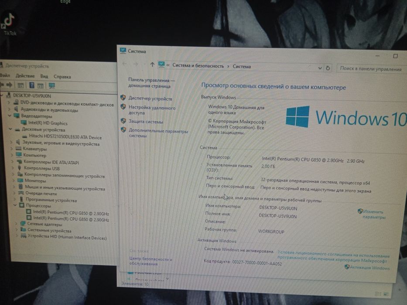Collapse the Видеоадаптеры tree node
The height and width of the screenshot is (305, 407).
(x=9, y=115)
